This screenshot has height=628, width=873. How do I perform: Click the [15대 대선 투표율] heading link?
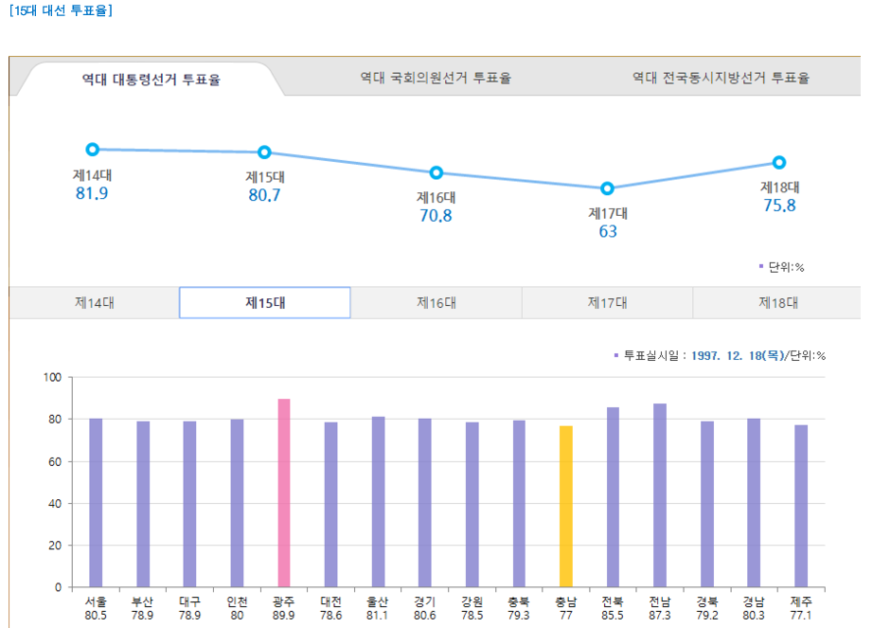click(62, 11)
